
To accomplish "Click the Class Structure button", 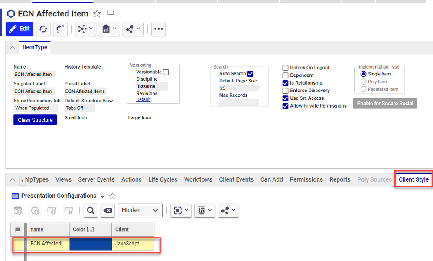I will 35,120.
